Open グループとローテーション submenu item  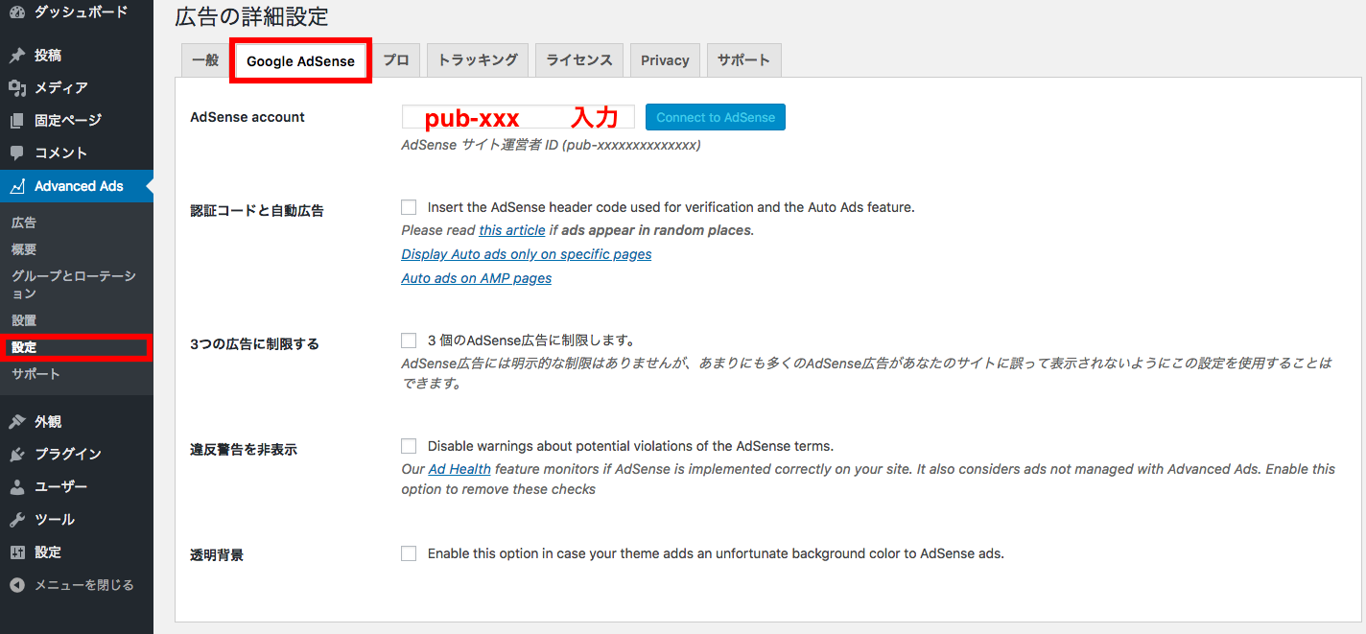74,285
